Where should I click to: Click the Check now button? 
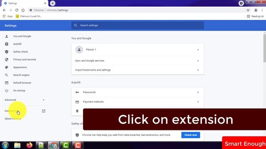190,135
